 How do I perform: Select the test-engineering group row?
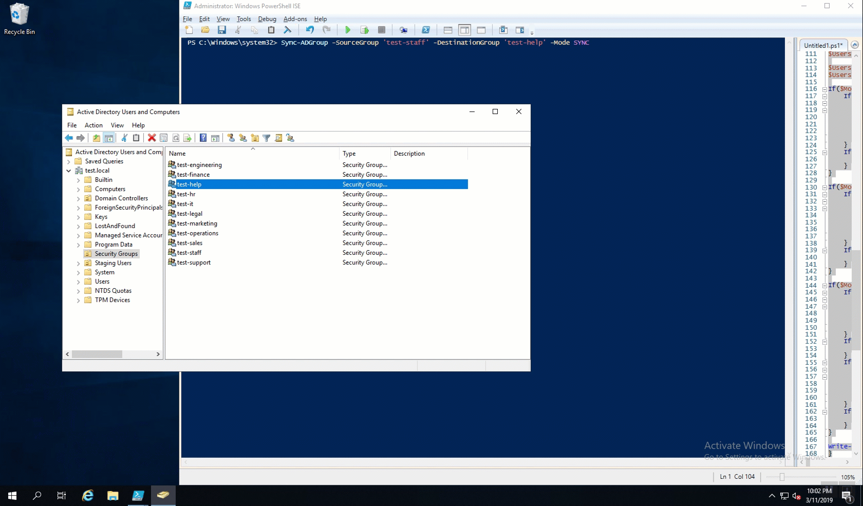[x=317, y=165]
